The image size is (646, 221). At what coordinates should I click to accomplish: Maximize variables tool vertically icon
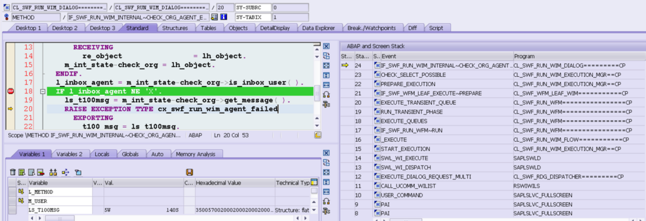[327, 182]
